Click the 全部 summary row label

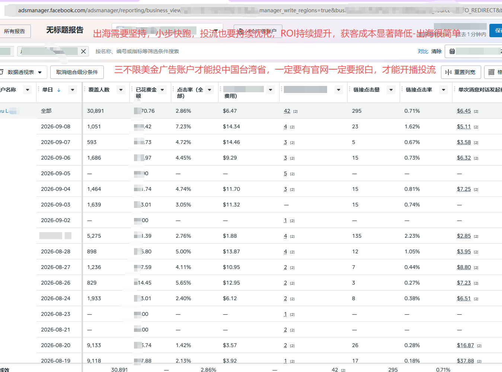(46, 111)
